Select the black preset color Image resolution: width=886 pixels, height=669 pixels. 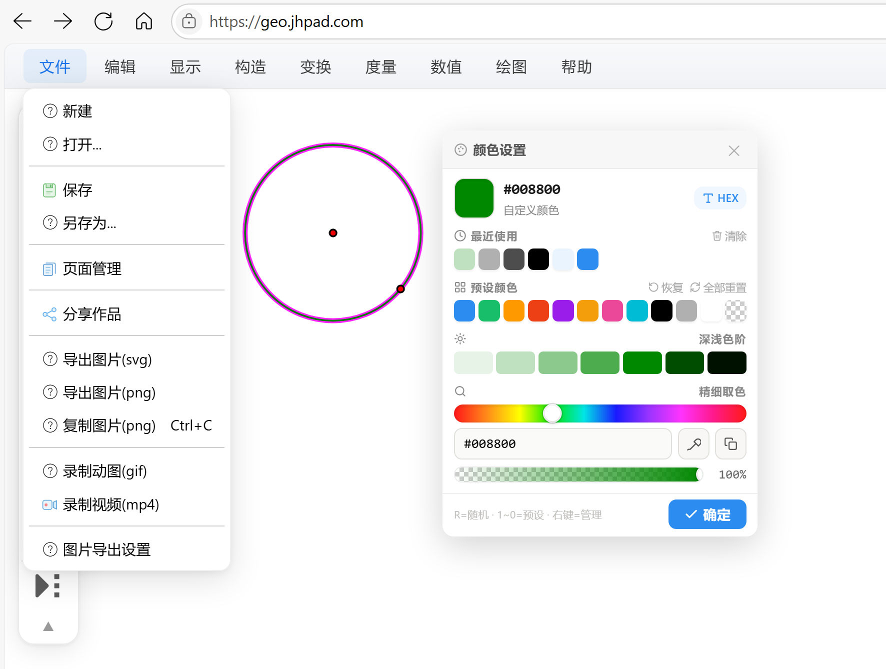click(x=661, y=311)
